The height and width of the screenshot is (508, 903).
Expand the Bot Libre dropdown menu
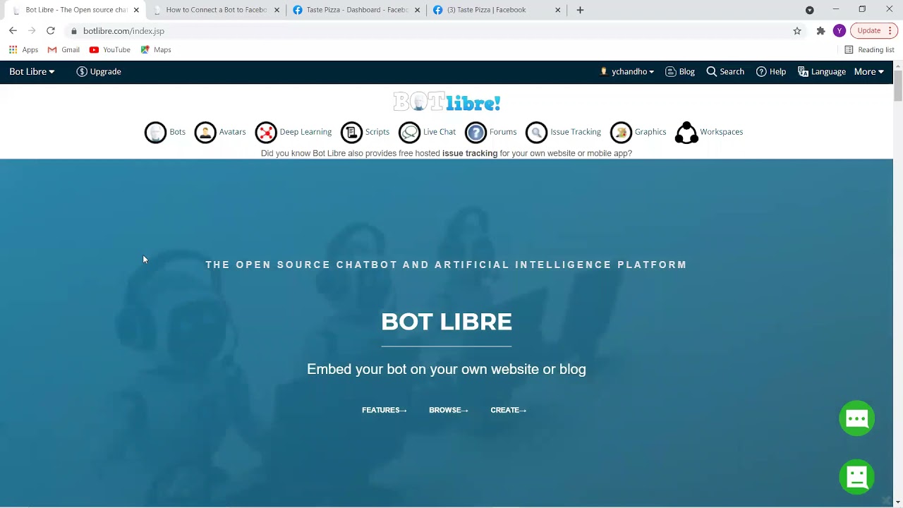click(x=32, y=72)
